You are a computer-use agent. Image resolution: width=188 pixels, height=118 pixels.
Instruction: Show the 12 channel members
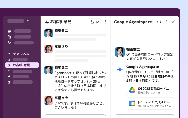[95, 22]
